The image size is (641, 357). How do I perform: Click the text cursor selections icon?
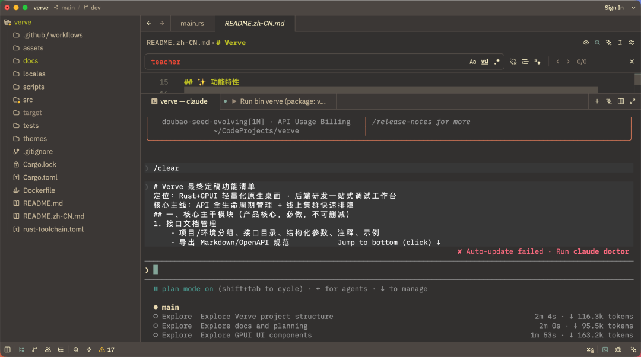tap(620, 43)
